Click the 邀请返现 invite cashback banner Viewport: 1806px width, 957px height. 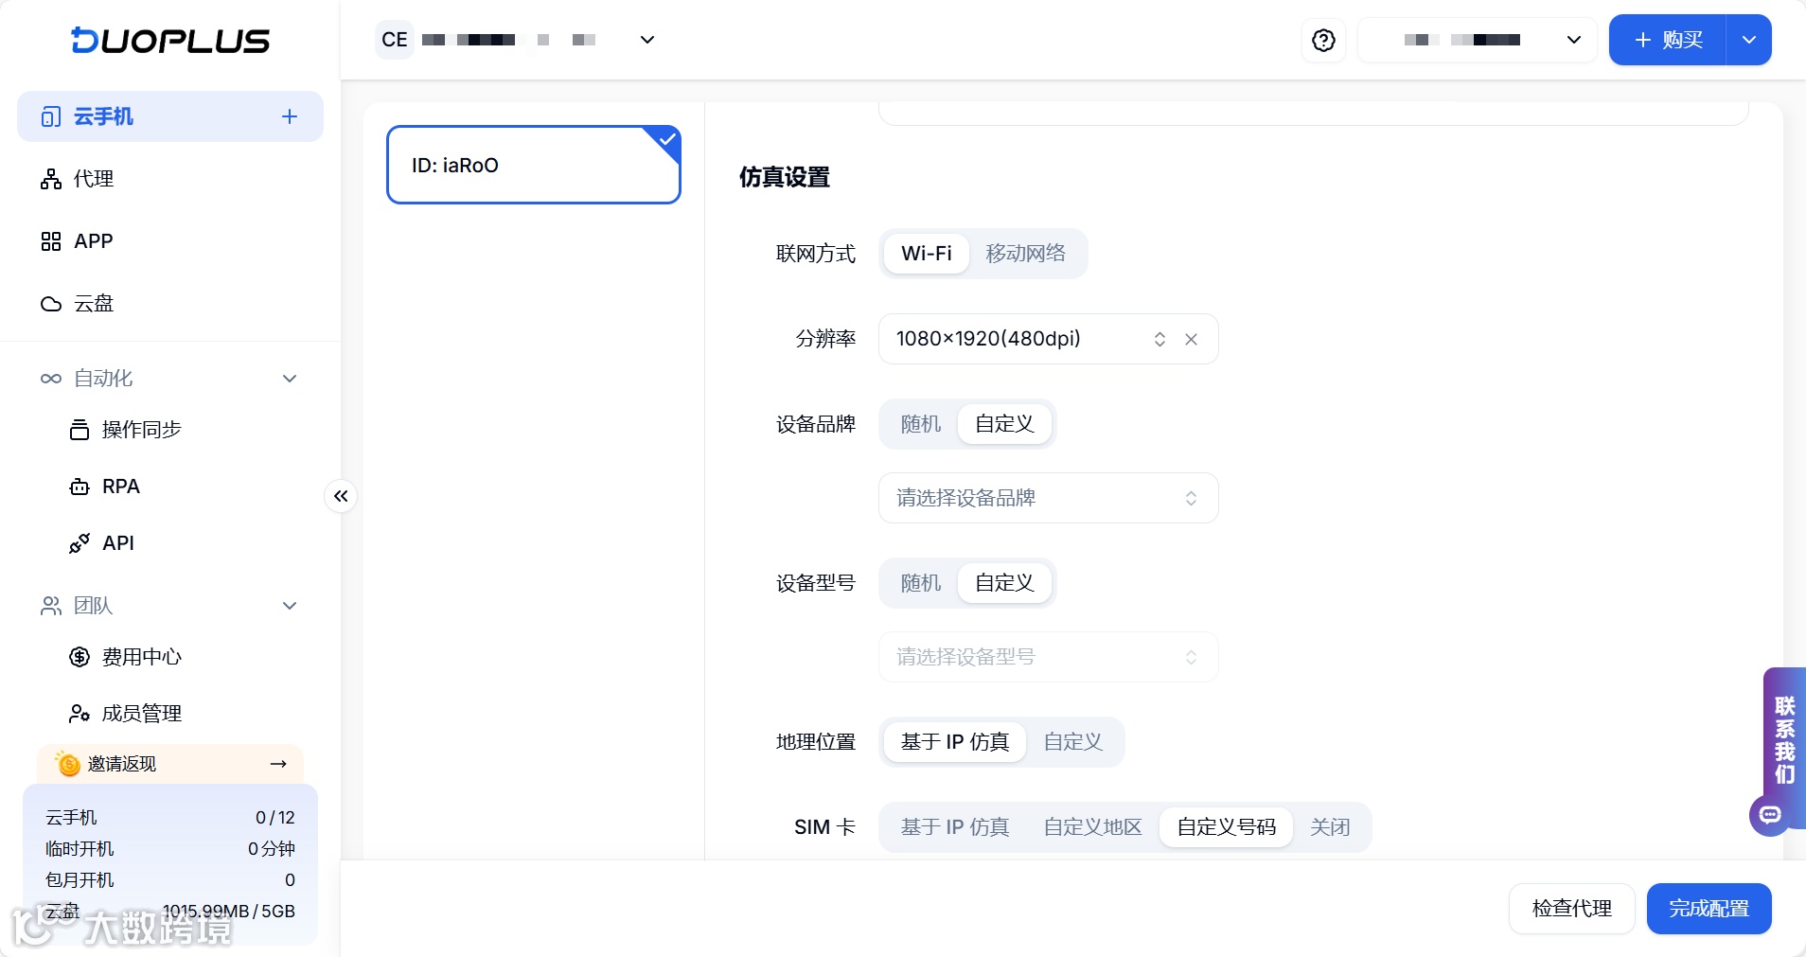point(170,764)
